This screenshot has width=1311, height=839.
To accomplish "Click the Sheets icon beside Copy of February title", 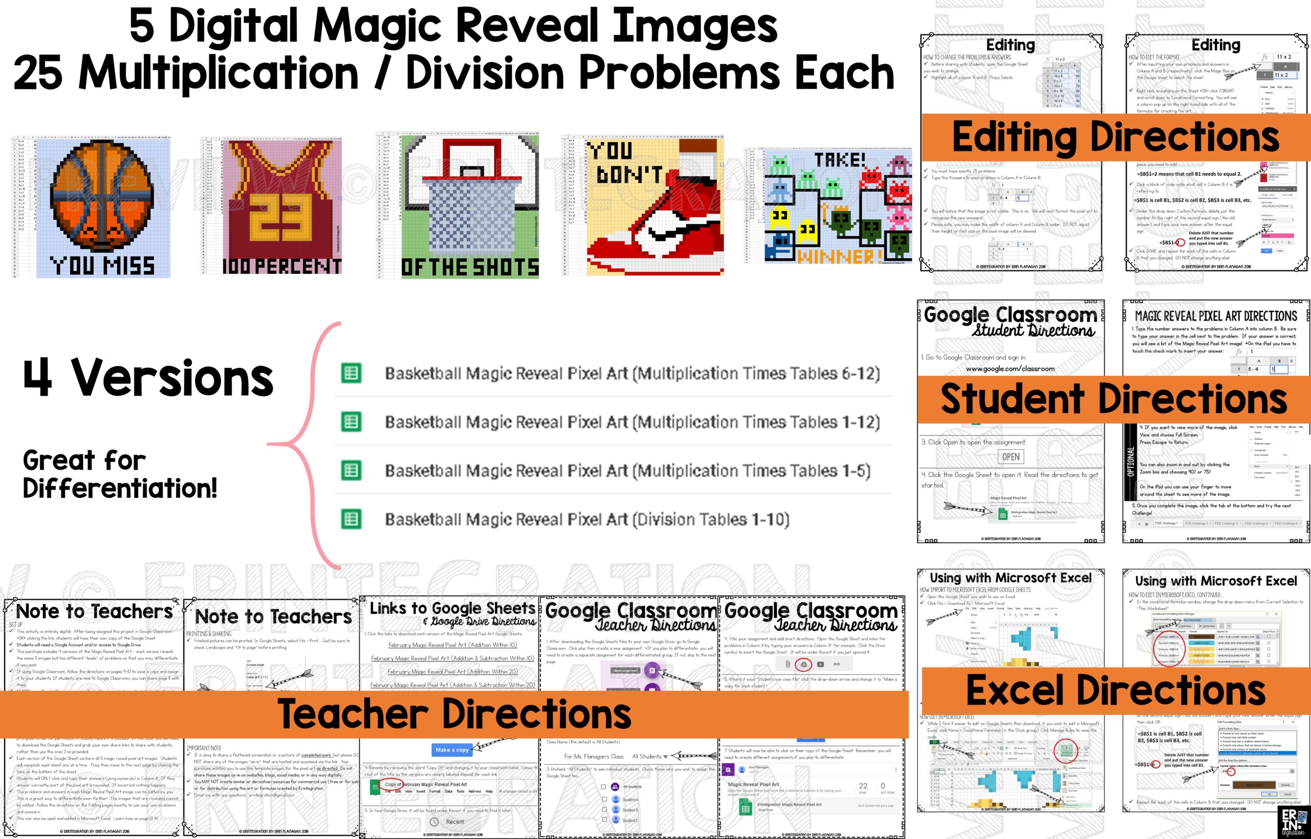I will (x=376, y=787).
